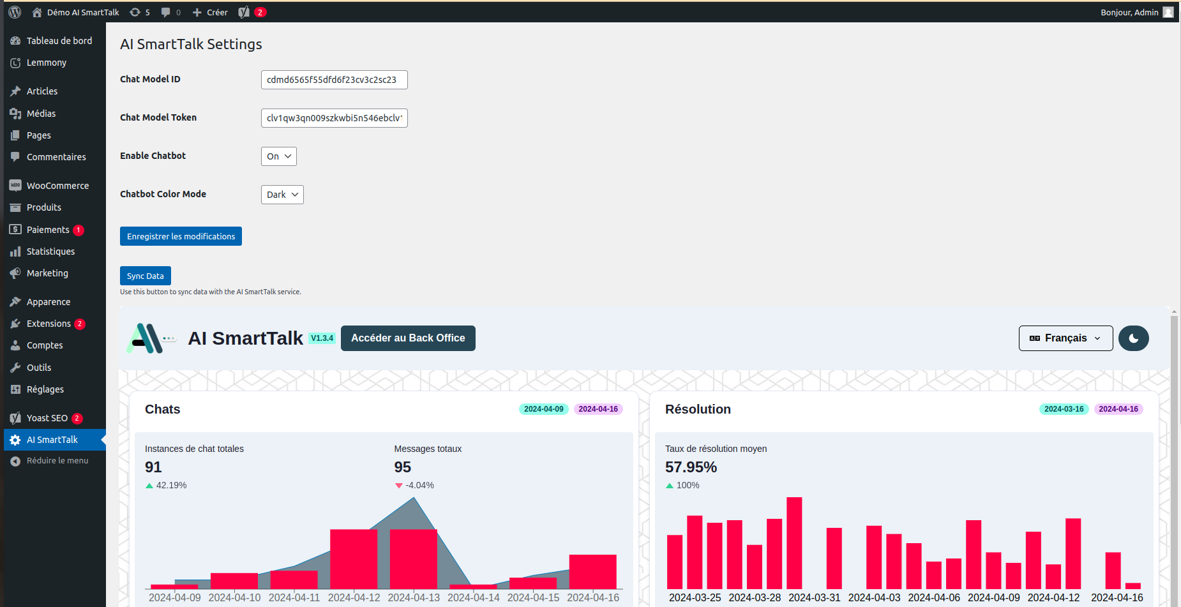Open the Bonjour, Admin account menu

pos(1137,12)
